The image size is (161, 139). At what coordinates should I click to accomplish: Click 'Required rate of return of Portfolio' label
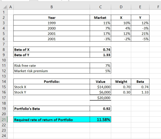(51, 120)
